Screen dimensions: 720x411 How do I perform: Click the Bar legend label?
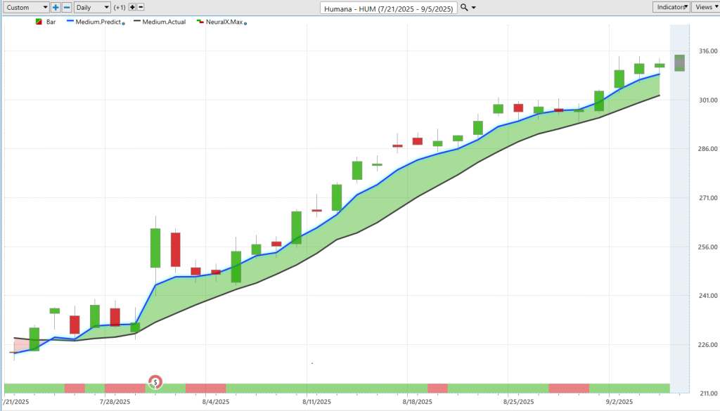(51, 22)
